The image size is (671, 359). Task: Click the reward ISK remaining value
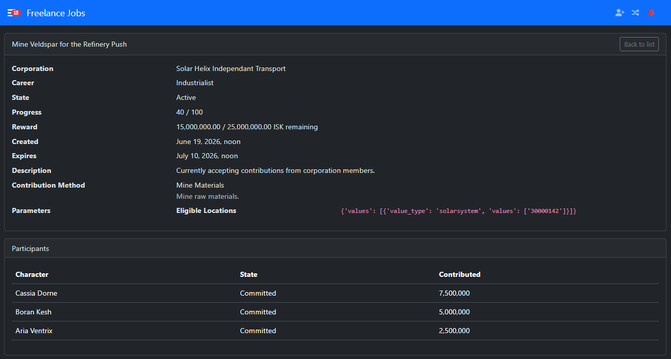247,127
